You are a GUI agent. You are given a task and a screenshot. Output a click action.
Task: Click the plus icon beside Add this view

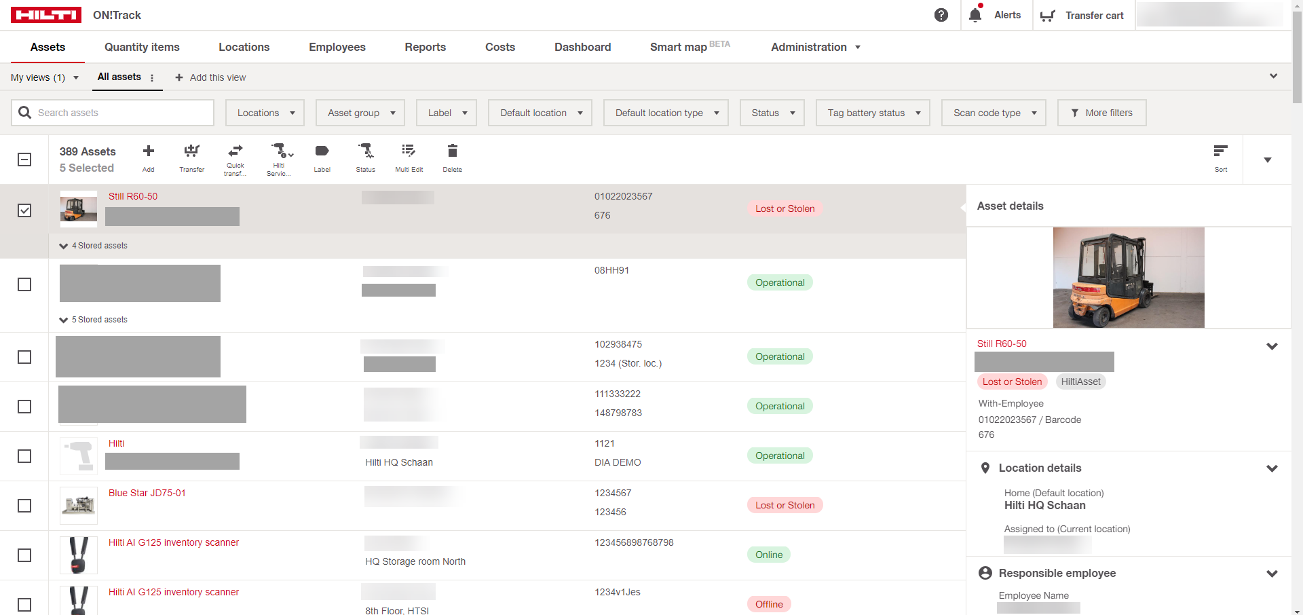[179, 77]
